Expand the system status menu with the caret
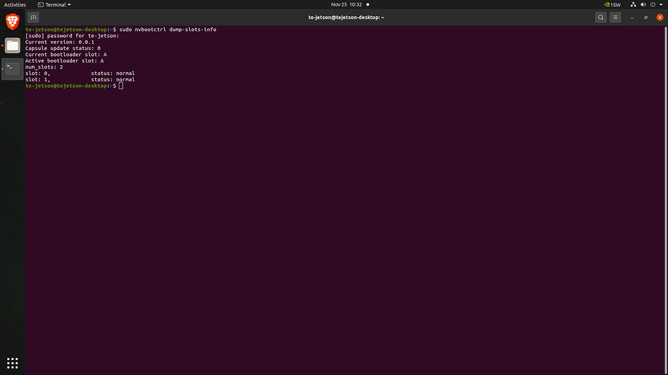The image size is (668, 375). 661,4
